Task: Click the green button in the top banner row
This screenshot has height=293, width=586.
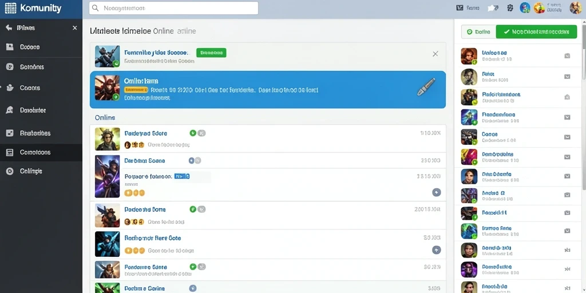Action: pos(211,53)
